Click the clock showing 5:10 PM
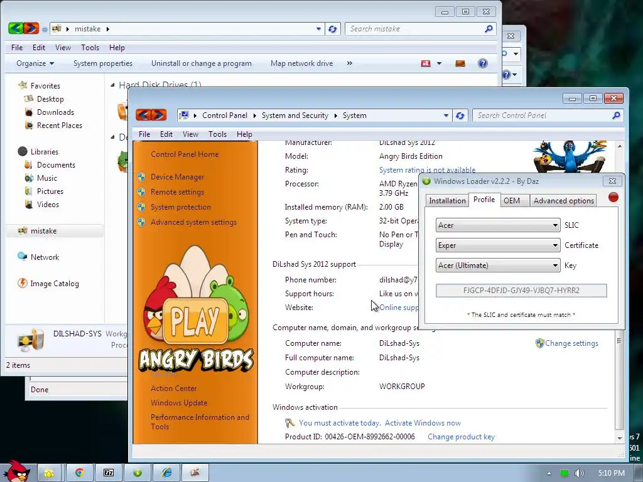 click(611, 473)
